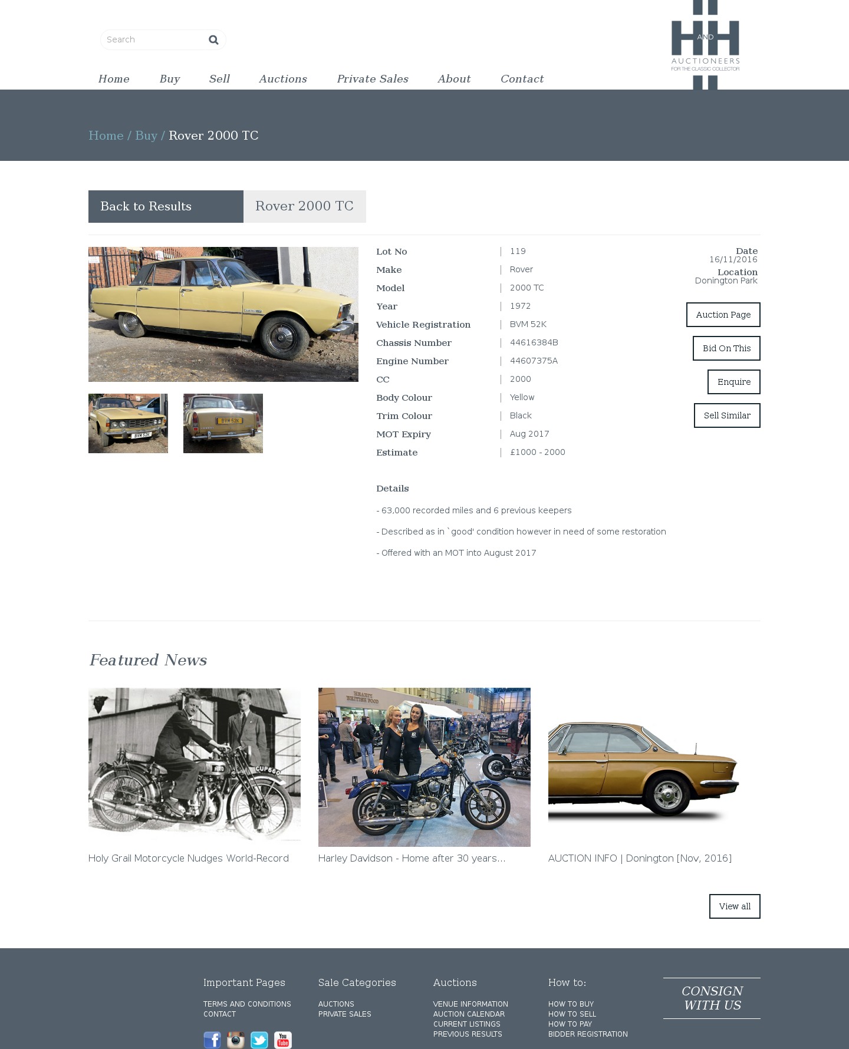This screenshot has height=1049, width=849.
Task: Open Bidder Registration footer link
Action: (588, 1034)
